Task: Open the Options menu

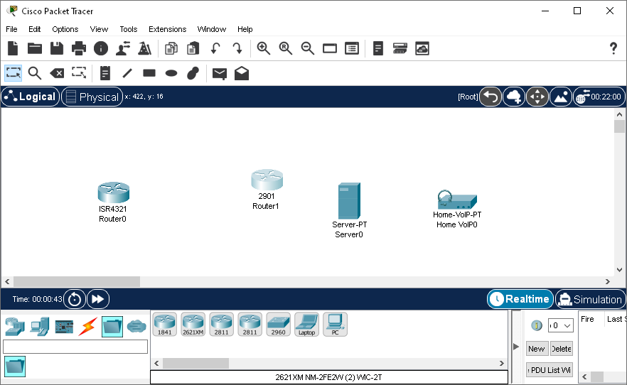Action: pyautogui.click(x=65, y=29)
